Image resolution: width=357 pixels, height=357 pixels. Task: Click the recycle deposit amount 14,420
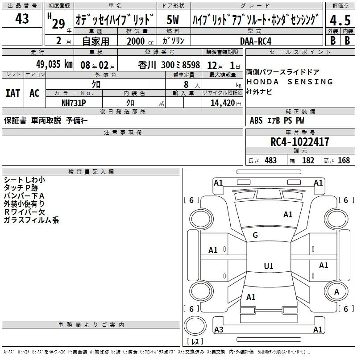tap(219, 103)
